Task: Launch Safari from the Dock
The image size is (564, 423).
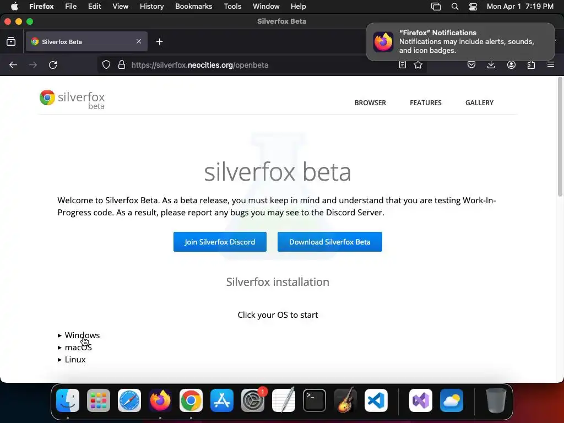Action: 129,400
